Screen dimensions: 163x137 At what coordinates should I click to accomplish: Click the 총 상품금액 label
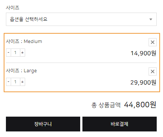106,105
